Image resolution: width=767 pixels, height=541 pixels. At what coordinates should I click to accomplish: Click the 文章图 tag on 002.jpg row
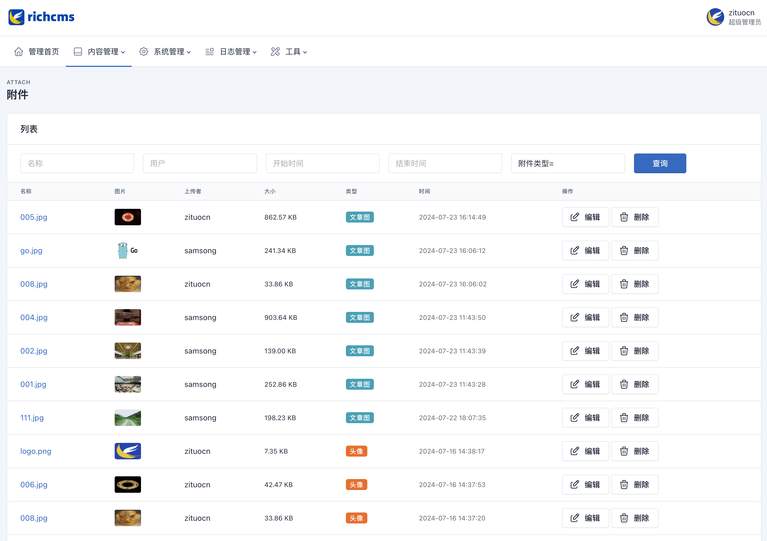click(360, 351)
